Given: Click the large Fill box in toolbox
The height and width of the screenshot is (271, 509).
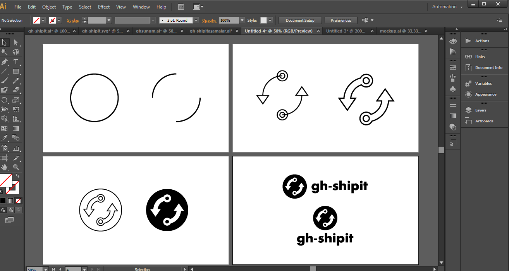Looking at the screenshot, I should [x=5, y=180].
